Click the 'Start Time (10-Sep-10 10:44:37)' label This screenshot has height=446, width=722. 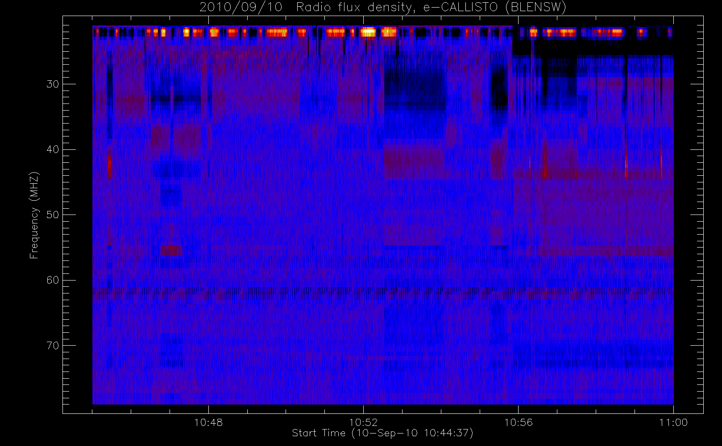[382, 433]
